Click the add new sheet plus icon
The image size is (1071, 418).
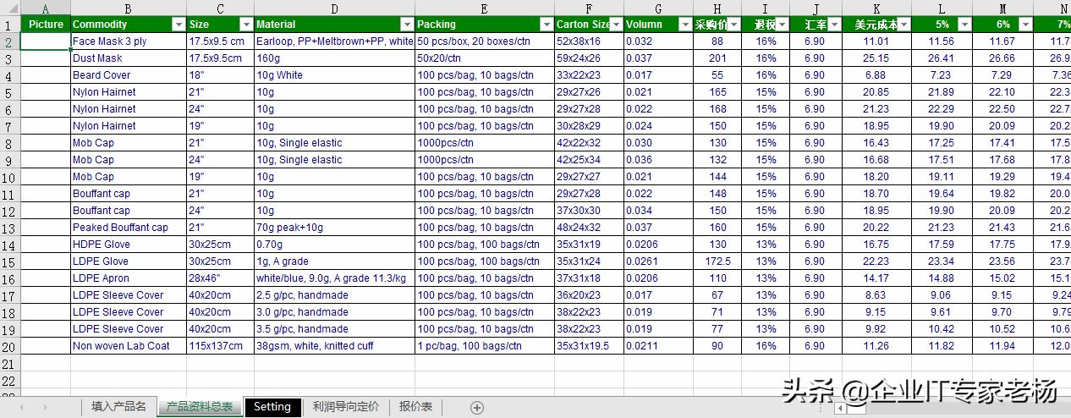[477, 408]
